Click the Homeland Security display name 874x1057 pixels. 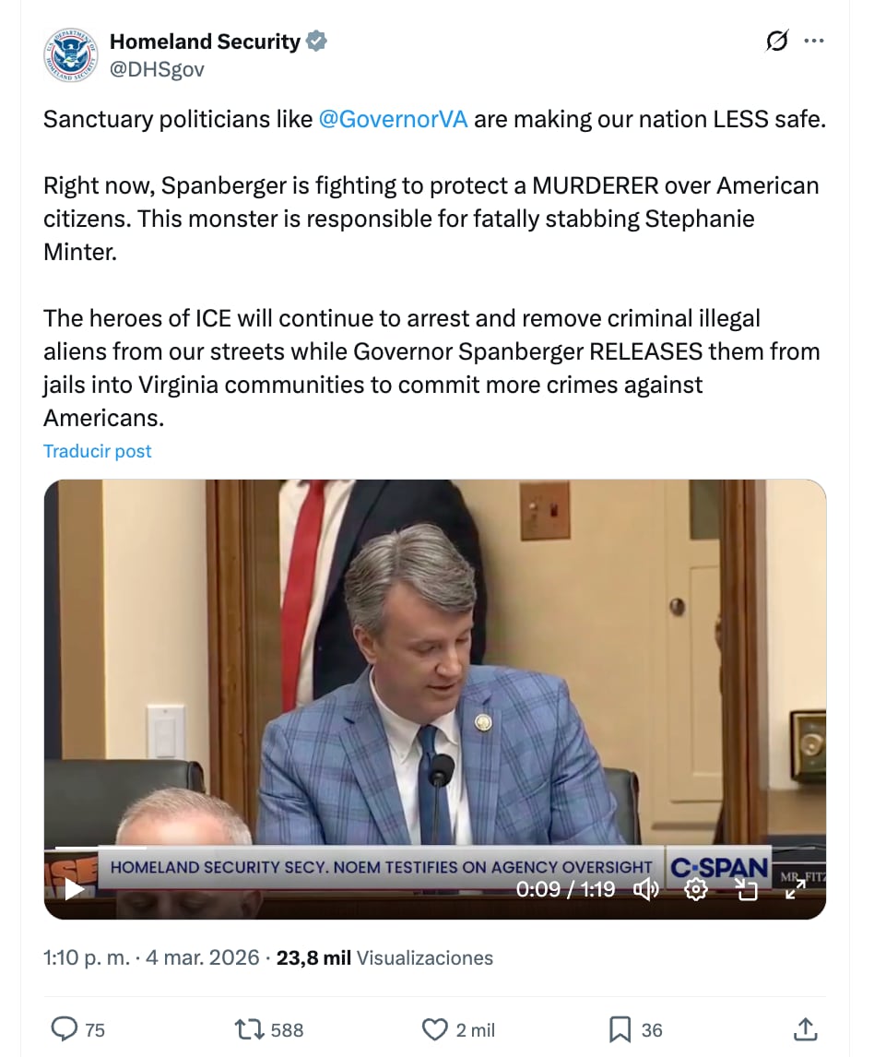(x=205, y=42)
